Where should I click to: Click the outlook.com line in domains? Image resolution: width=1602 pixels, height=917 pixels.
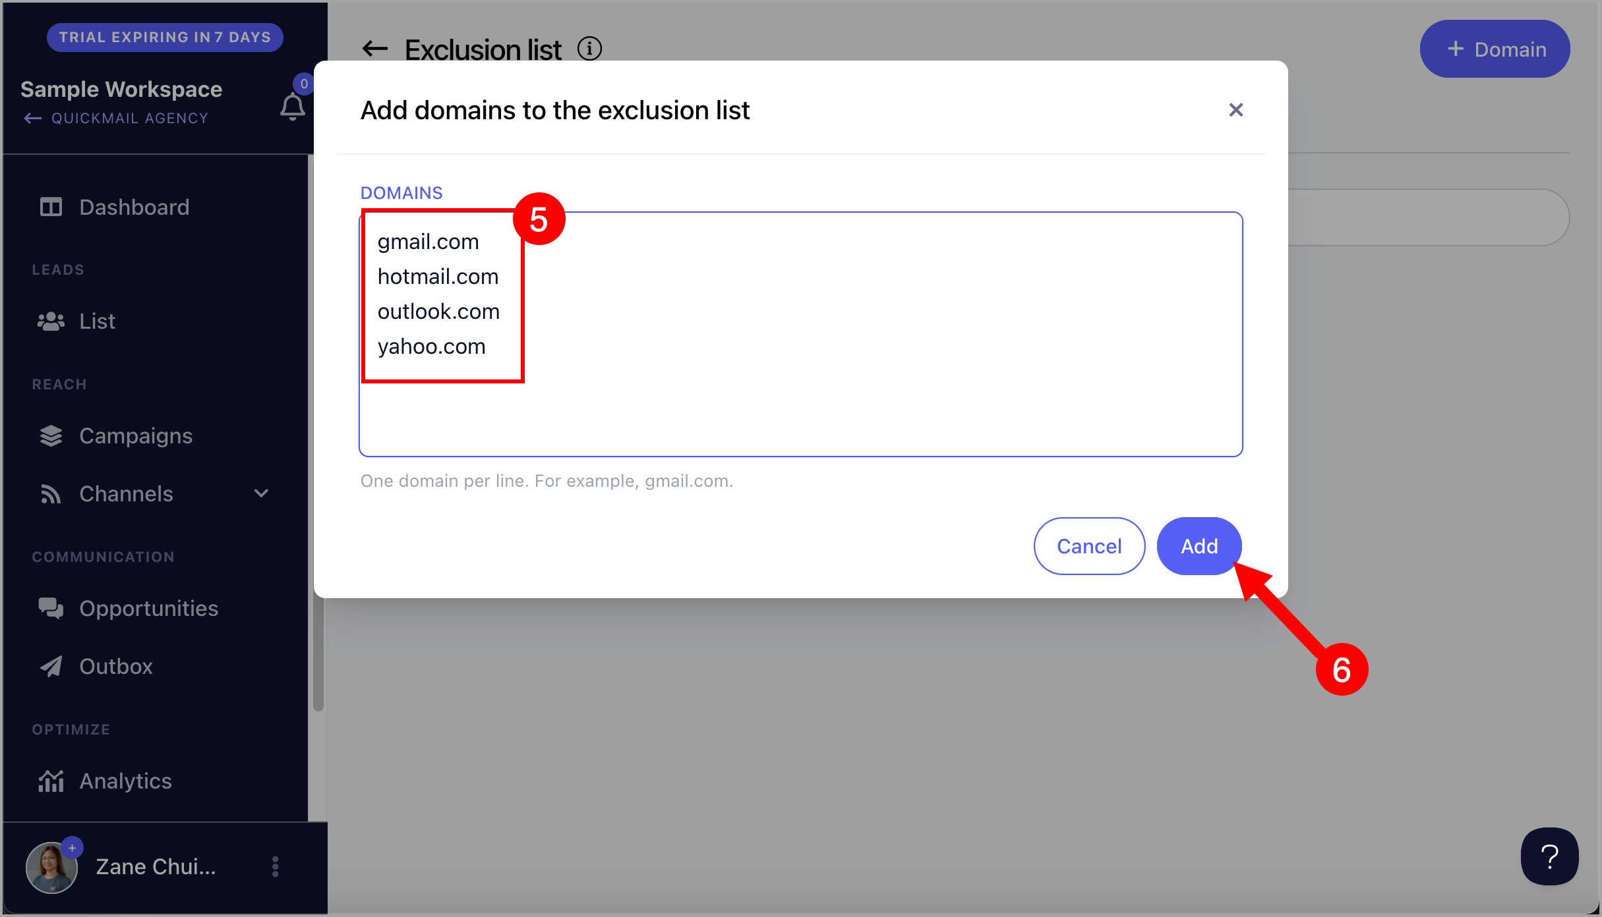tap(438, 312)
